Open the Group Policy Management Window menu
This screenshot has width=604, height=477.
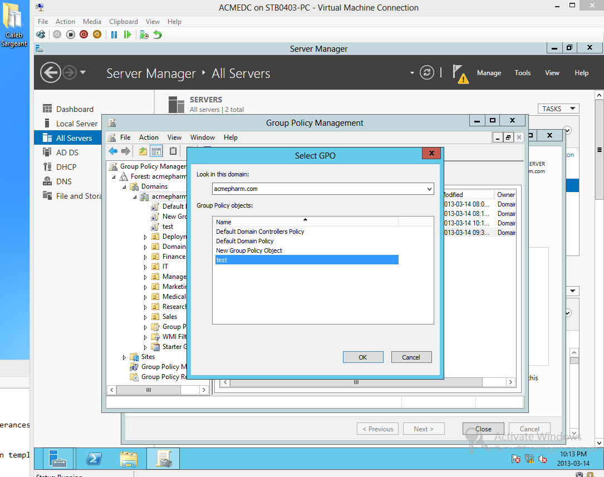pos(202,137)
